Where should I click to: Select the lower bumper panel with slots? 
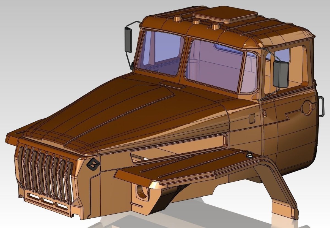(47, 203)
